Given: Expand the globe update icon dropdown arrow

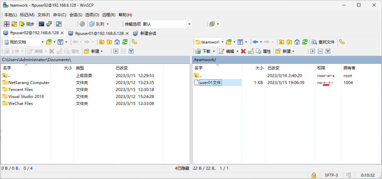Looking at the screenshot, I should pos(218,24).
